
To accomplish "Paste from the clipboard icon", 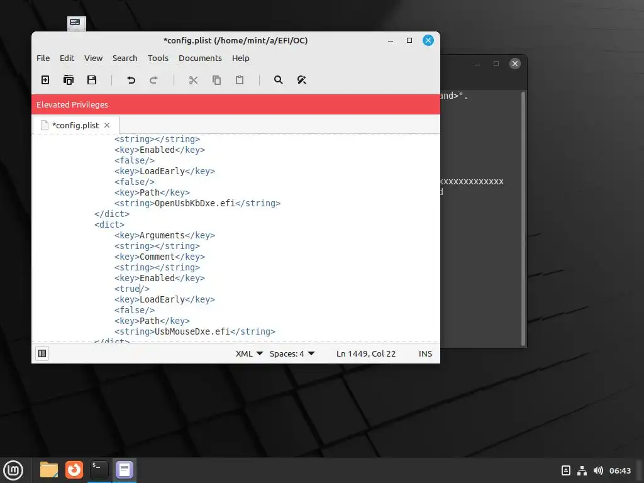I will [240, 80].
